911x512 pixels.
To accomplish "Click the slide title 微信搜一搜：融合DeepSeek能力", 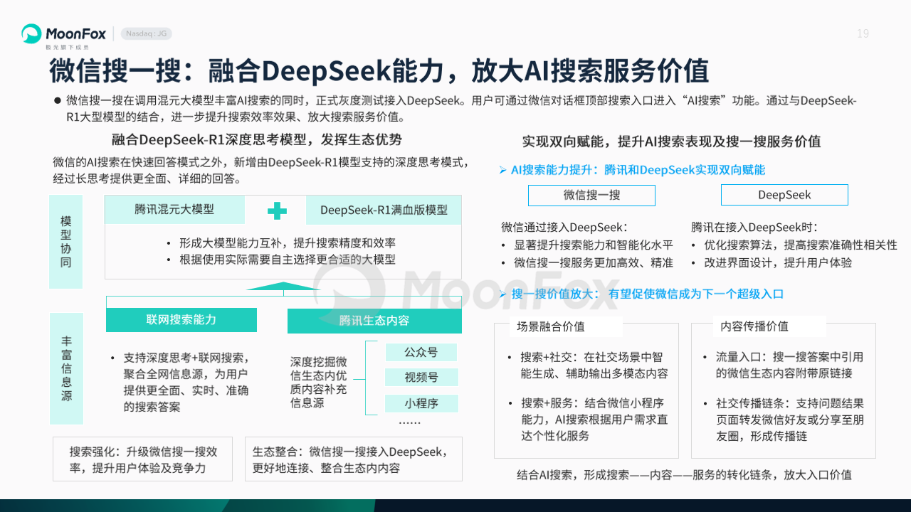I will (x=379, y=72).
